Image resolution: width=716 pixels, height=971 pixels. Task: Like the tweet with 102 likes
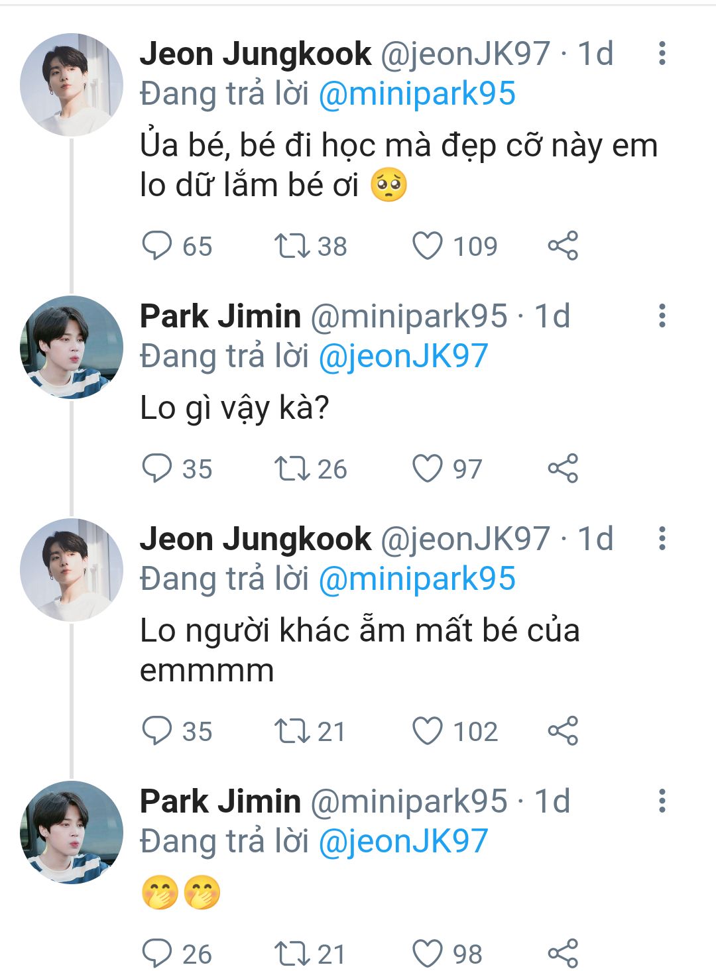[428, 731]
